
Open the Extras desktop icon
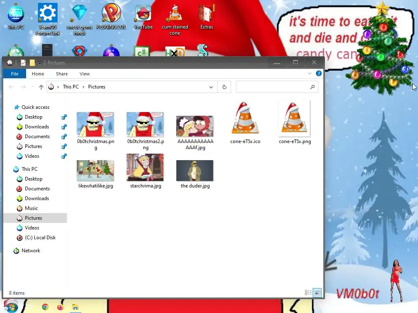207,16
